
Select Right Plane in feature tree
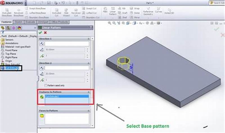point(9,57)
